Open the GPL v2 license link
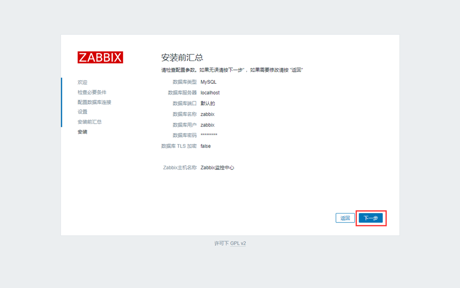This screenshot has width=460, height=288. (x=238, y=243)
